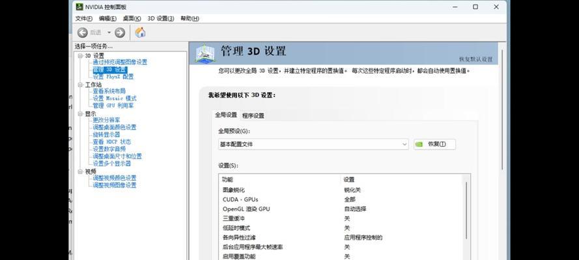The width and height of the screenshot is (579, 260).
Task: Open the 编辑(E) menu
Action: pos(107,18)
